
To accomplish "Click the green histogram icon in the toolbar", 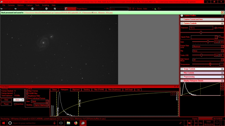I will point(156,9).
